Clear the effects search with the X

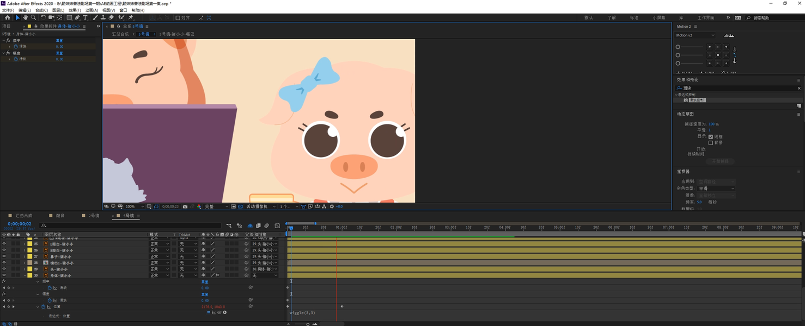pyautogui.click(x=799, y=88)
